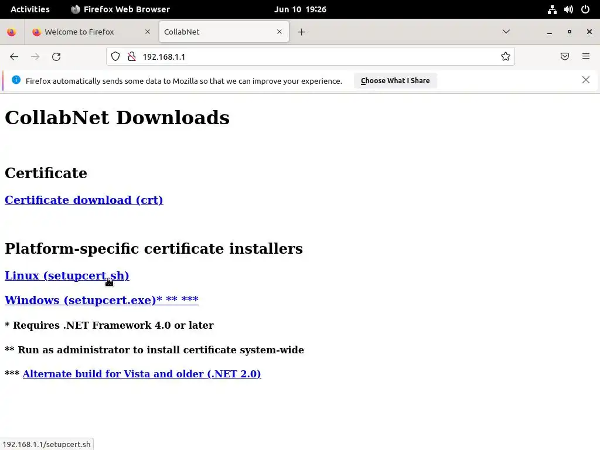Screen dimensions: 600x450
Task: Click the power icon in top bar
Action: [x=585, y=9]
